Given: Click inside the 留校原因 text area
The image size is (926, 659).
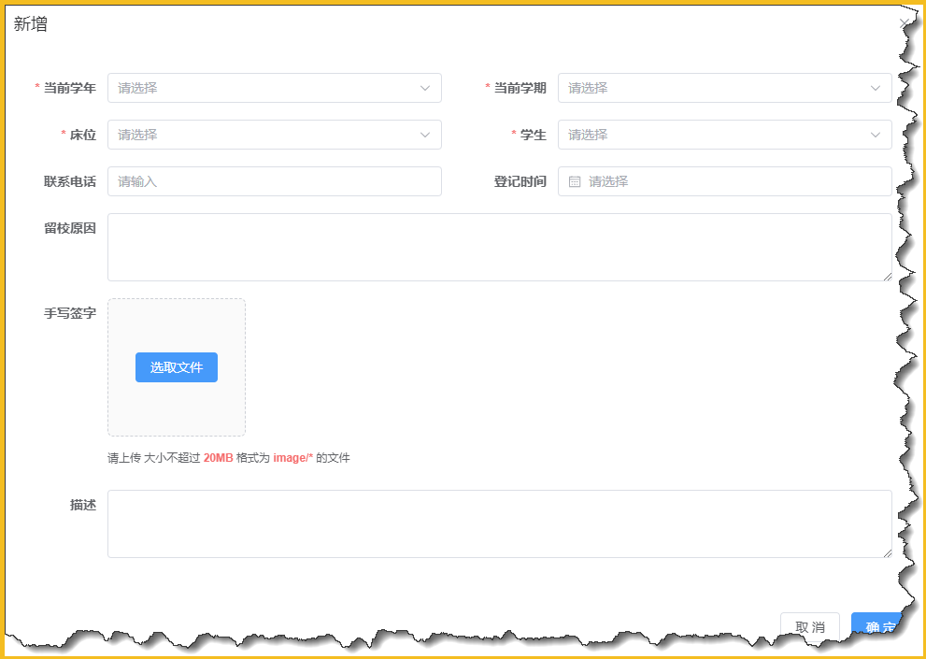Looking at the screenshot, I should 499,247.
